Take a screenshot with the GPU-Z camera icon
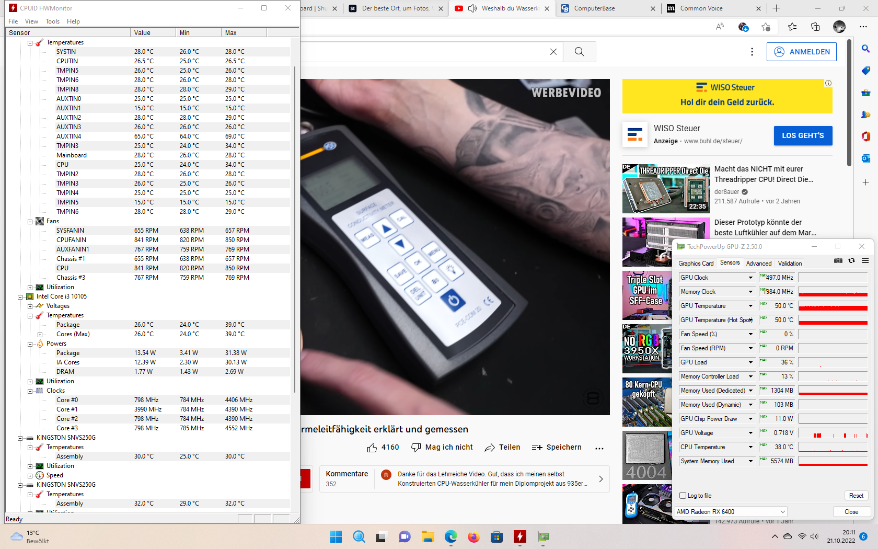Image resolution: width=878 pixels, height=549 pixels. (x=838, y=260)
